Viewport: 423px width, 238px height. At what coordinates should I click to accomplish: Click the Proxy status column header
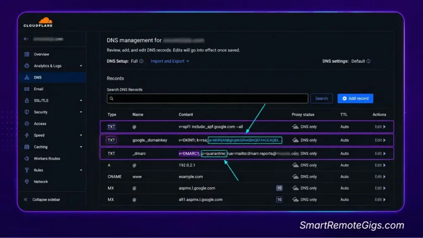pyautogui.click(x=303, y=114)
